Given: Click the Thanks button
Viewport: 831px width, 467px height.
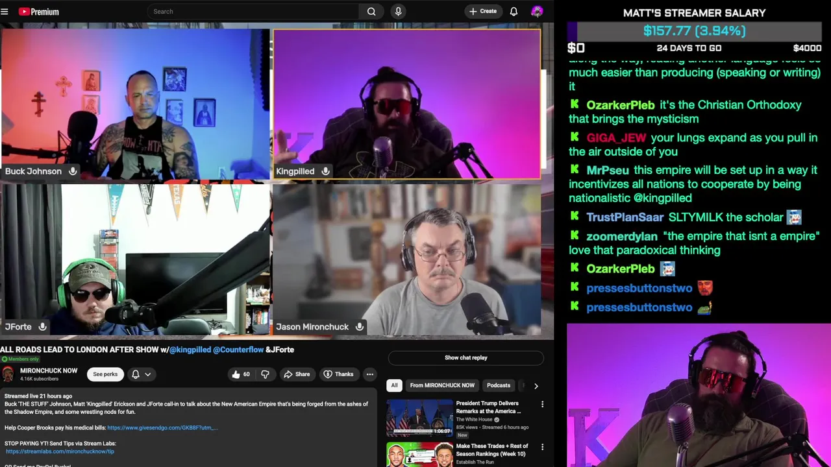Looking at the screenshot, I should 338,374.
